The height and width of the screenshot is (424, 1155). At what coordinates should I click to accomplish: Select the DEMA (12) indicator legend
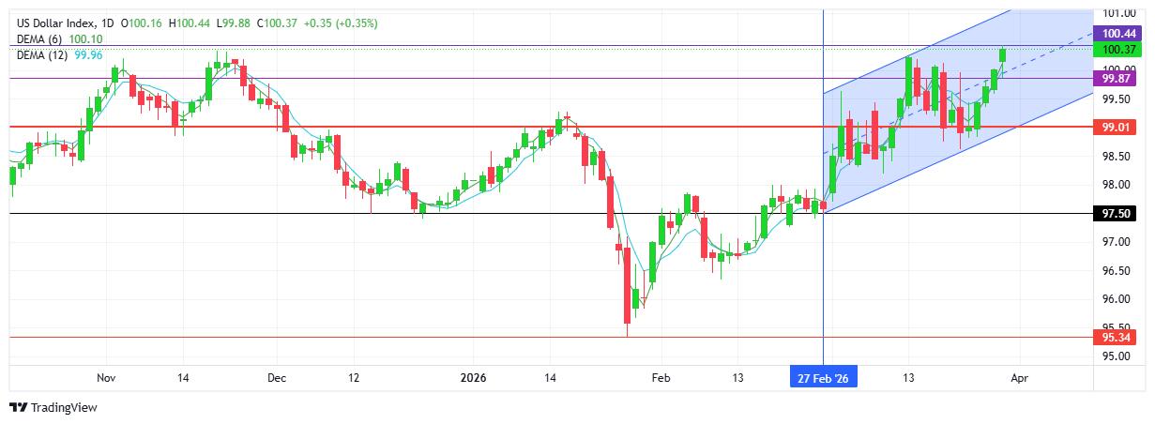coord(44,55)
